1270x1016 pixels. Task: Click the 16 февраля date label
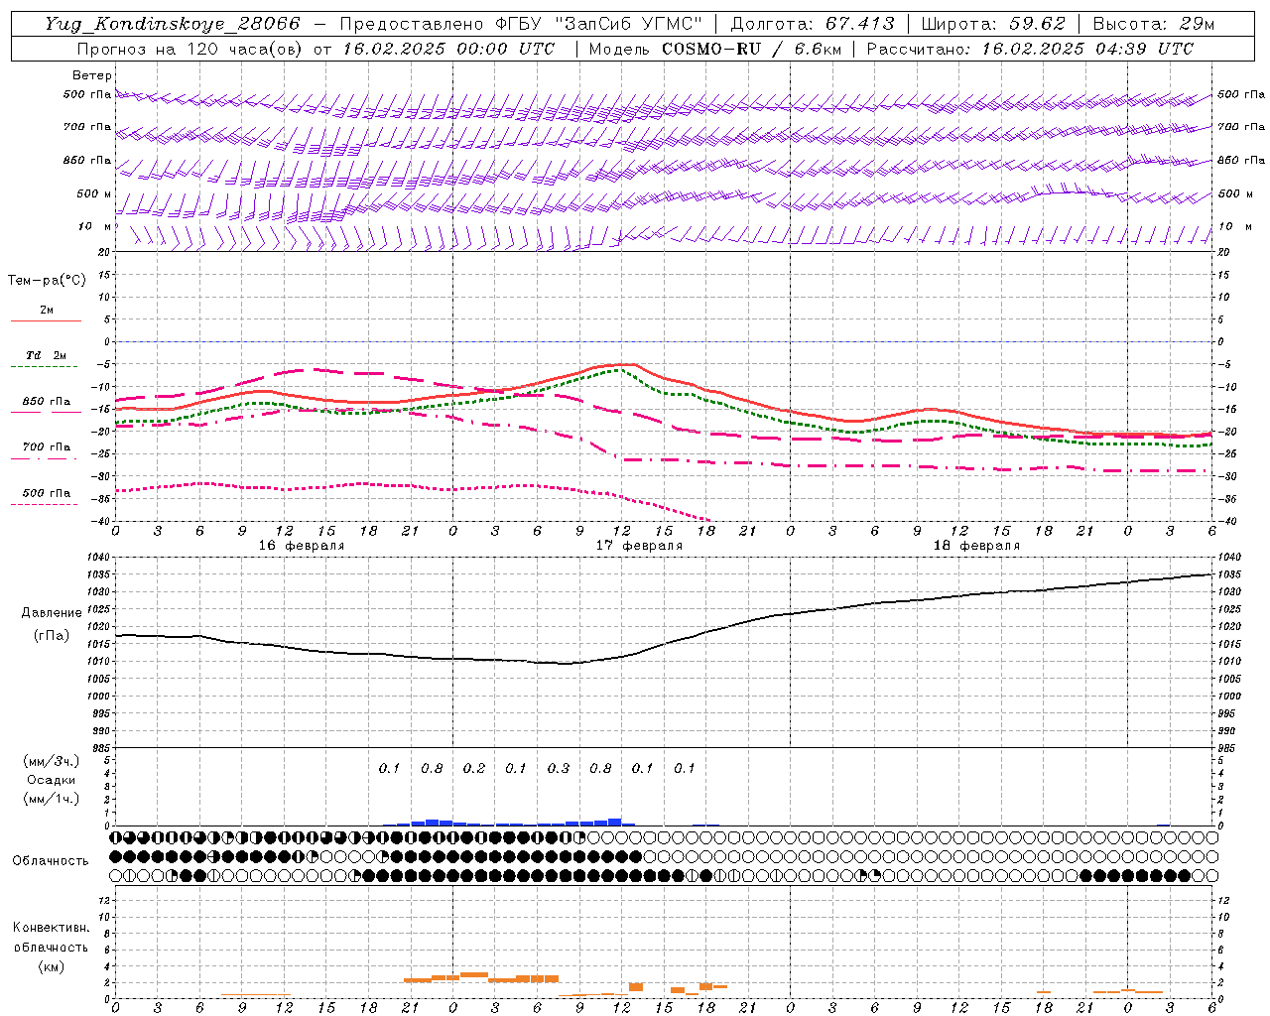pyautogui.click(x=302, y=546)
